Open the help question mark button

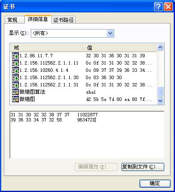pos(158,7)
